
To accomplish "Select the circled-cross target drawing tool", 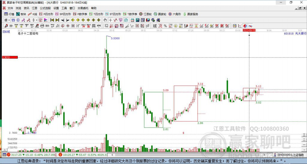I will 63,26.
